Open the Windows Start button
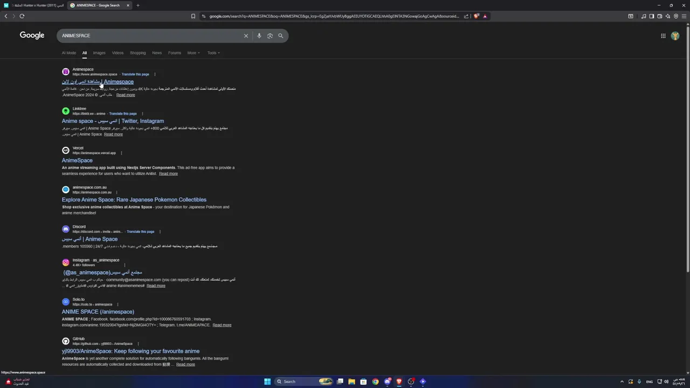Image resolution: width=690 pixels, height=388 pixels. coord(267,382)
